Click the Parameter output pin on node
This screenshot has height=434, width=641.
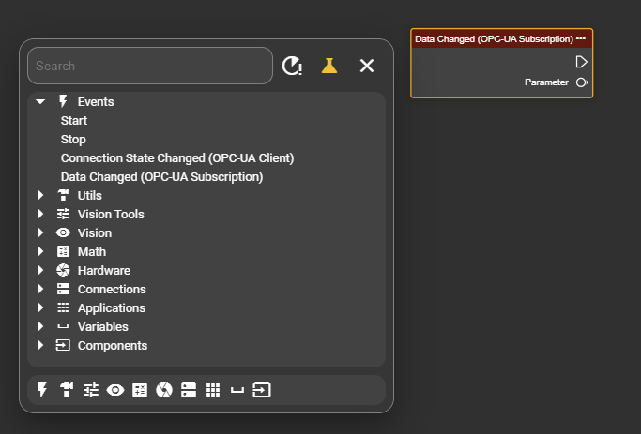582,82
